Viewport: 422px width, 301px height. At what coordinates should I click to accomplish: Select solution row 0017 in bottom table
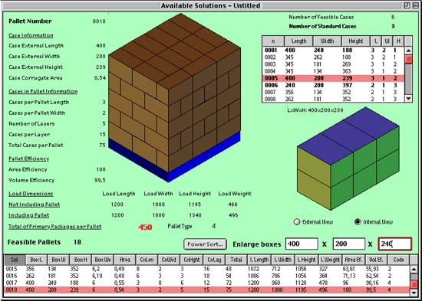pyautogui.click(x=206, y=283)
